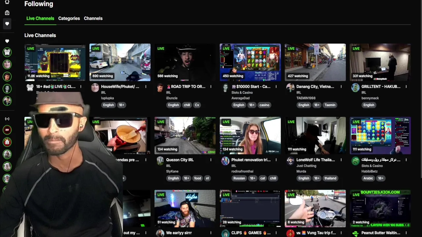Open the Vung Tau trip stream title

coord(316,233)
